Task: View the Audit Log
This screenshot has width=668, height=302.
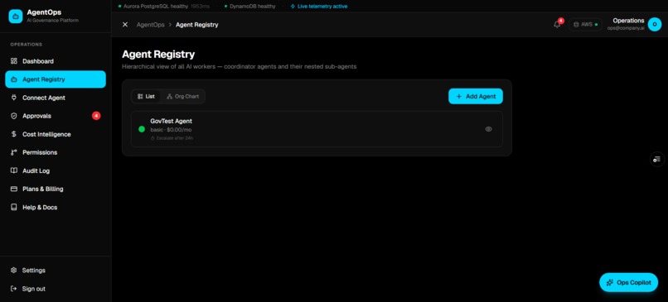Action: pyautogui.click(x=56, y=170)
